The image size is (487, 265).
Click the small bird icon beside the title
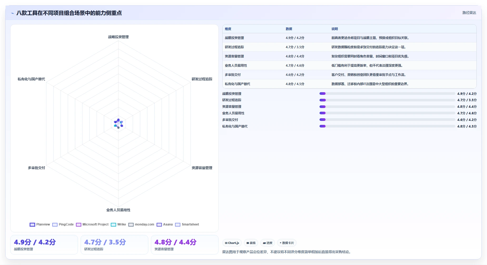pyautogui.click(x=12, y=13)
